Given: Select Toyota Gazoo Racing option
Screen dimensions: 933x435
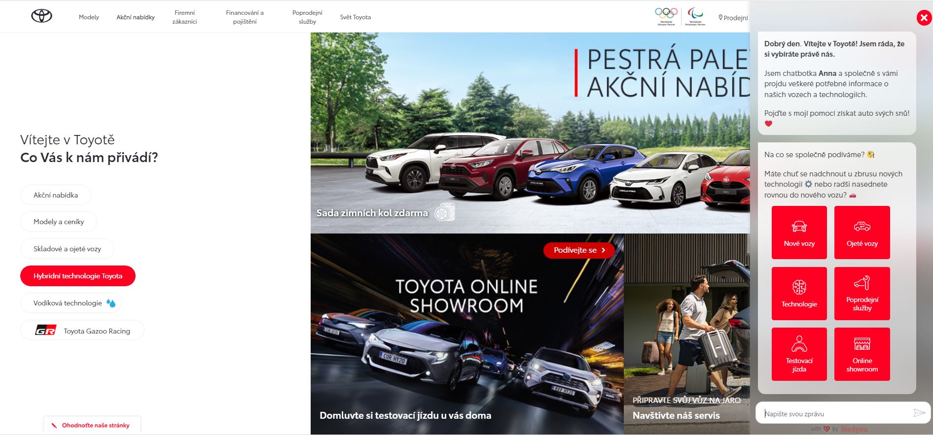Looking at the screenshot, I should [x=82, y=331].
